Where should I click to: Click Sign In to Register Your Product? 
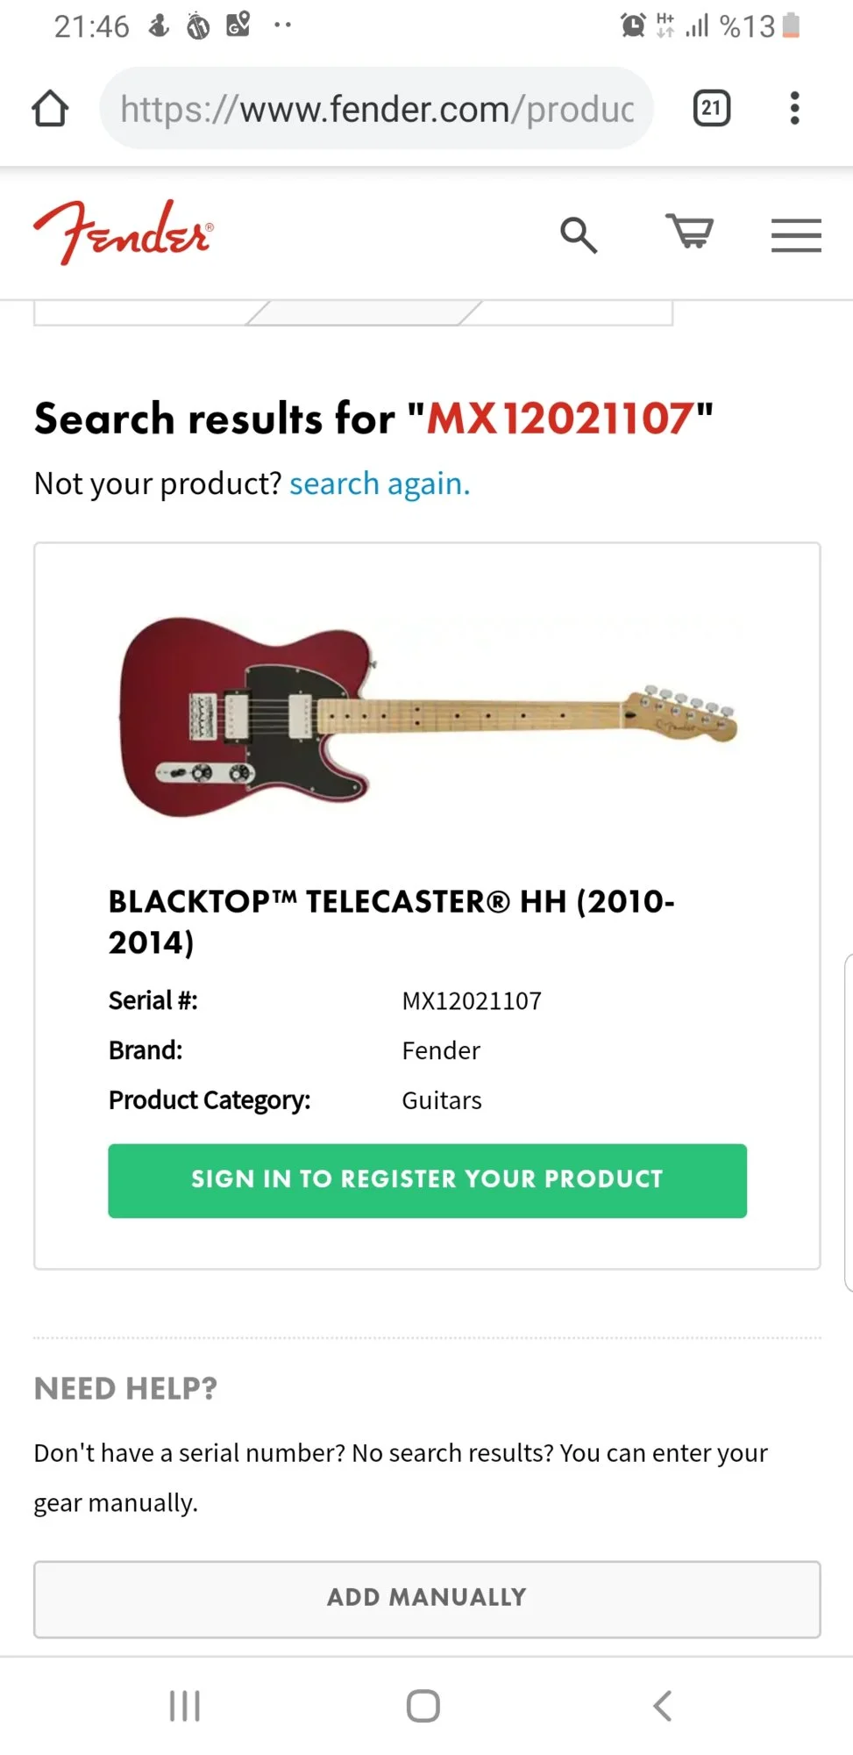427,1180
